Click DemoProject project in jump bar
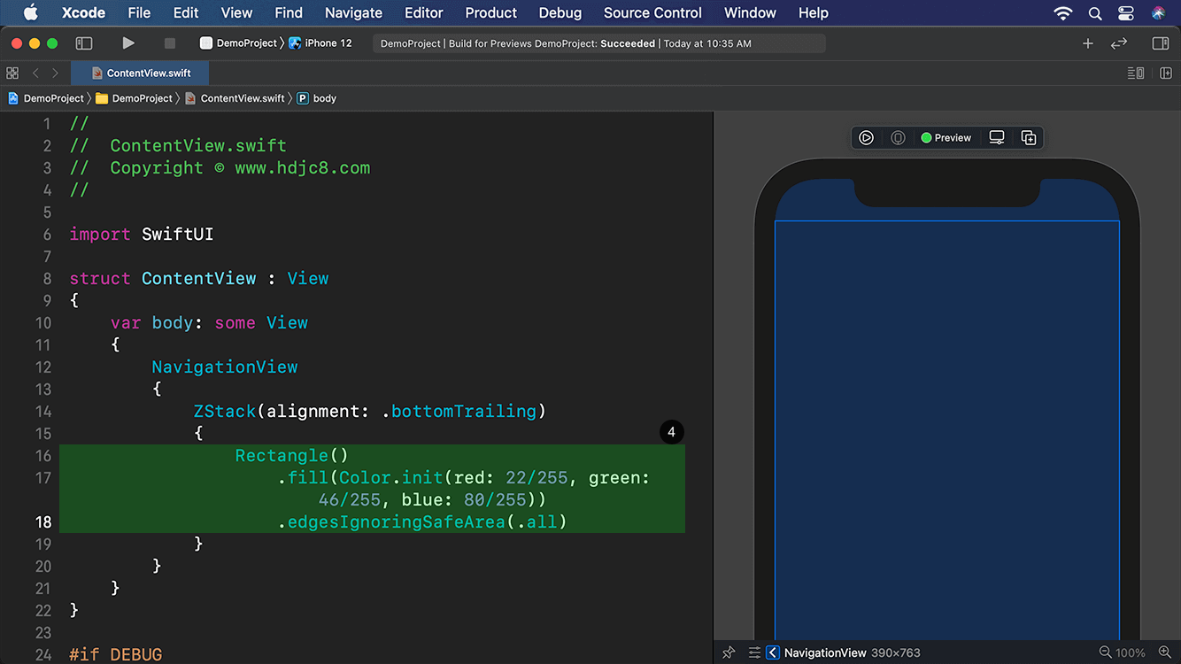Screen dimensions: 1181x664 46,98
